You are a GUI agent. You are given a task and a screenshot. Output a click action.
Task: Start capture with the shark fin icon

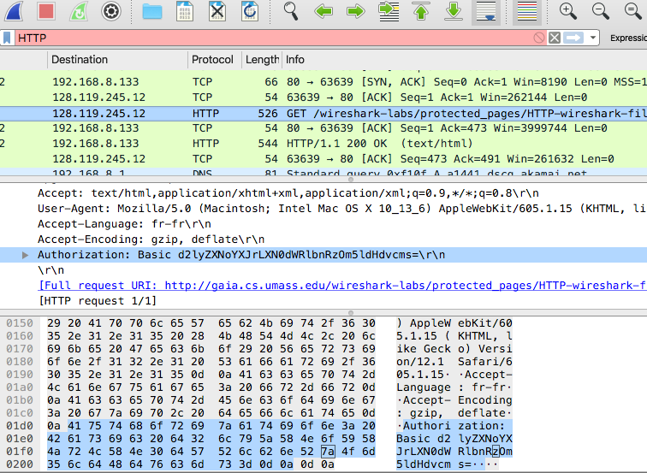tap(14, 11)
